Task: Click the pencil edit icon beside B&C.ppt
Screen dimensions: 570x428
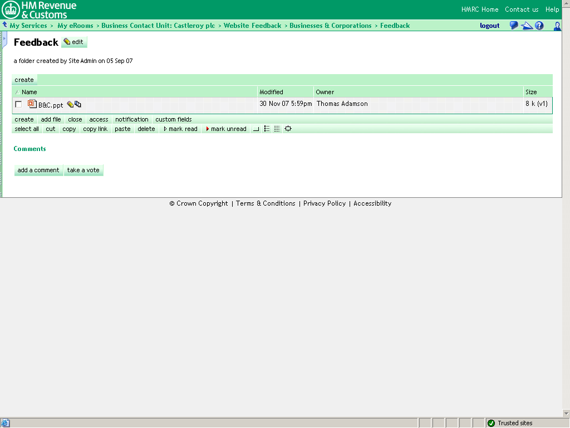Action: [x=70, y=104]
